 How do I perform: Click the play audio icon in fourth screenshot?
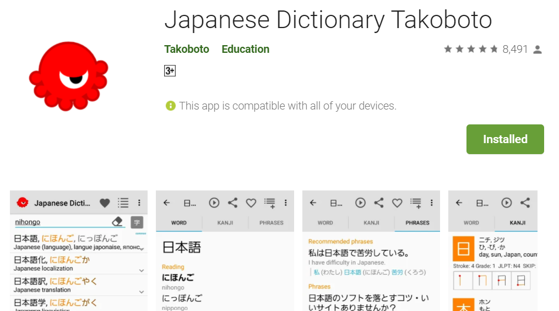507,203
